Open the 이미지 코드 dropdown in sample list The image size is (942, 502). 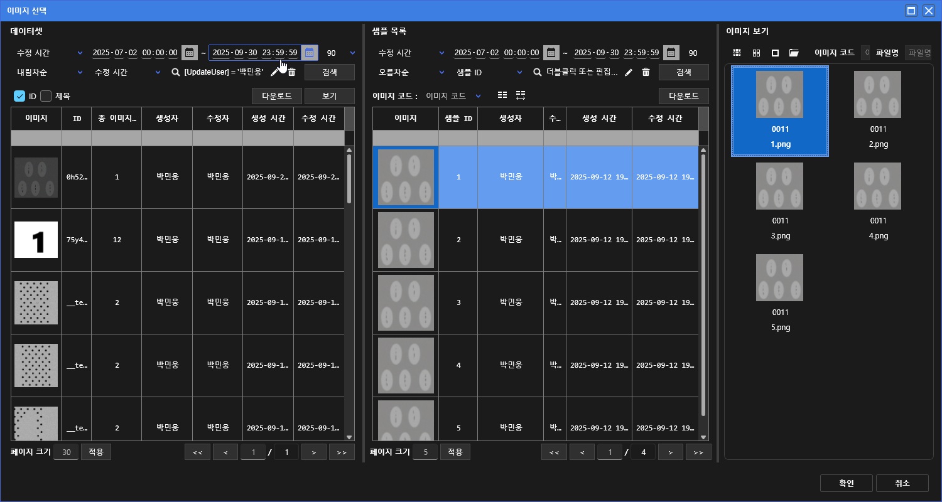pos(453,96)
